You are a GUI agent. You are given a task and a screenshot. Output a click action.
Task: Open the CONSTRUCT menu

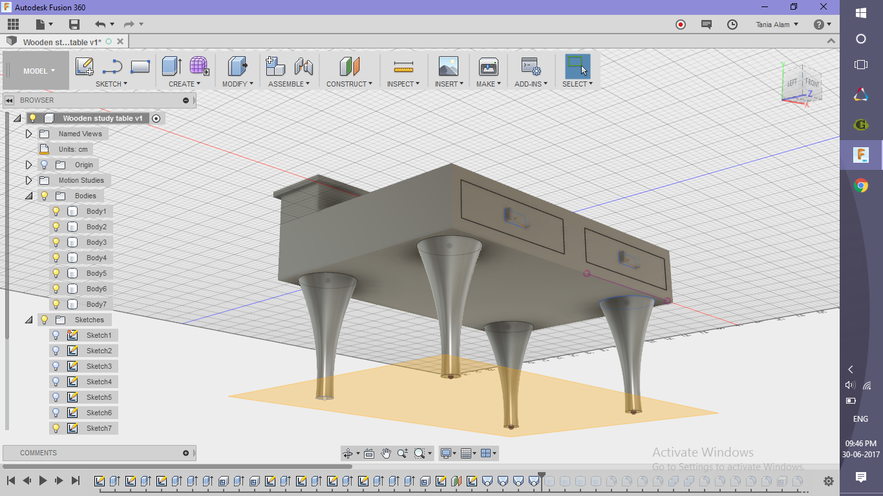349,84
